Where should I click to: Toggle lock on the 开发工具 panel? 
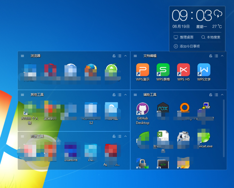114,136
